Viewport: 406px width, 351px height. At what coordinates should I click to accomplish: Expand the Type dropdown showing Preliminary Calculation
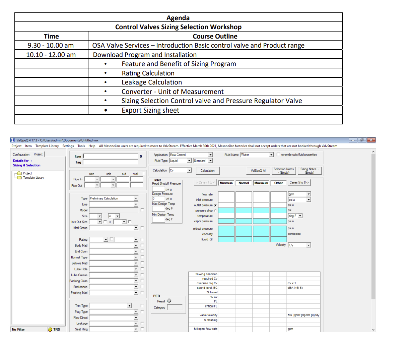[x=136, y=198]
